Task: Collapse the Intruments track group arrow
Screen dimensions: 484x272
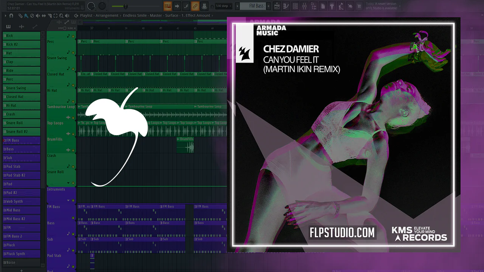Action: coord(68,200)
